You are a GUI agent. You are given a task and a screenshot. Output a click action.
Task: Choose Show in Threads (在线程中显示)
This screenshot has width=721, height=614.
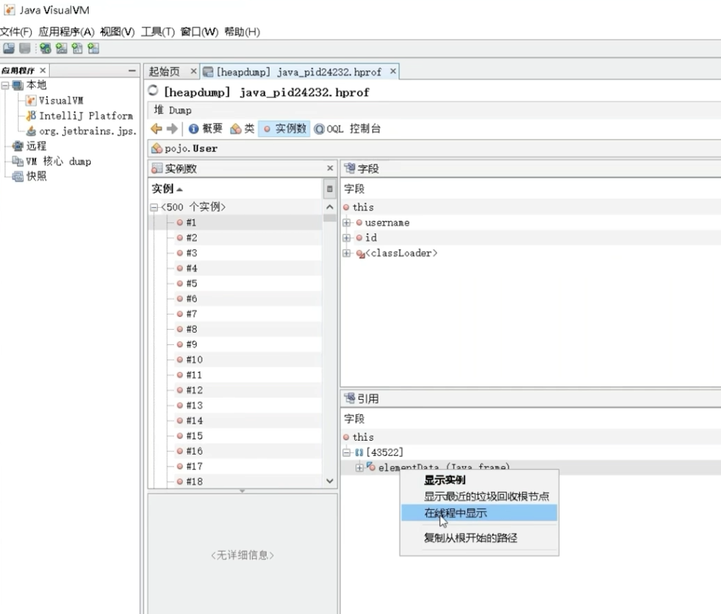pyautogui.click(x=479, y=513)
